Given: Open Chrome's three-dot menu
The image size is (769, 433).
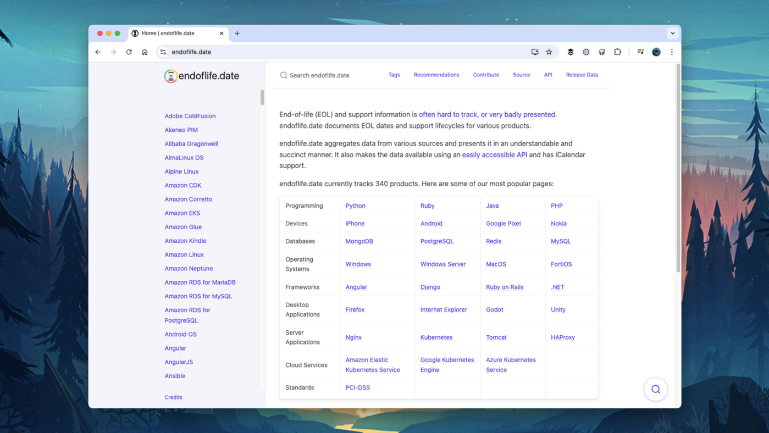Looking at the screenshot, I should (x=671, y=52).
